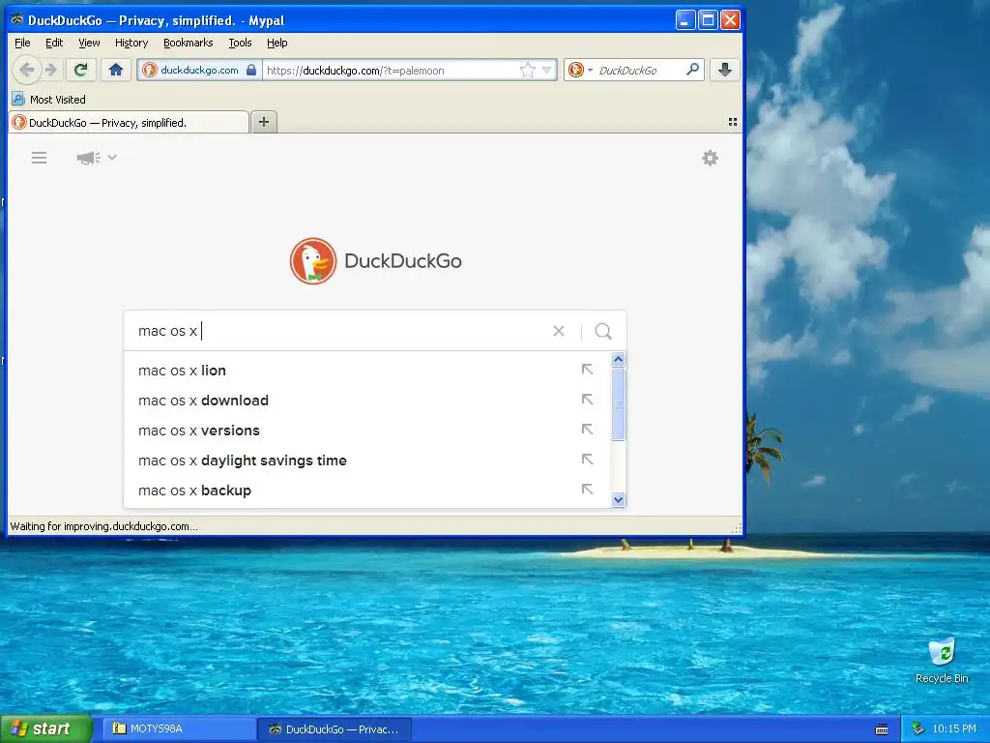
Task: Switch to MOTY598A taskbar window
Action: click(178, 728)
